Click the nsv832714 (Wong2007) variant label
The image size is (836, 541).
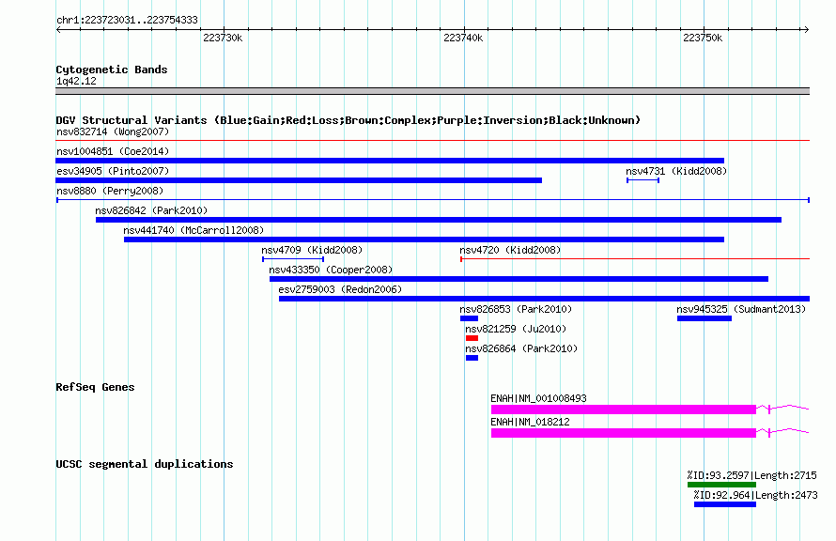point(113,131)
